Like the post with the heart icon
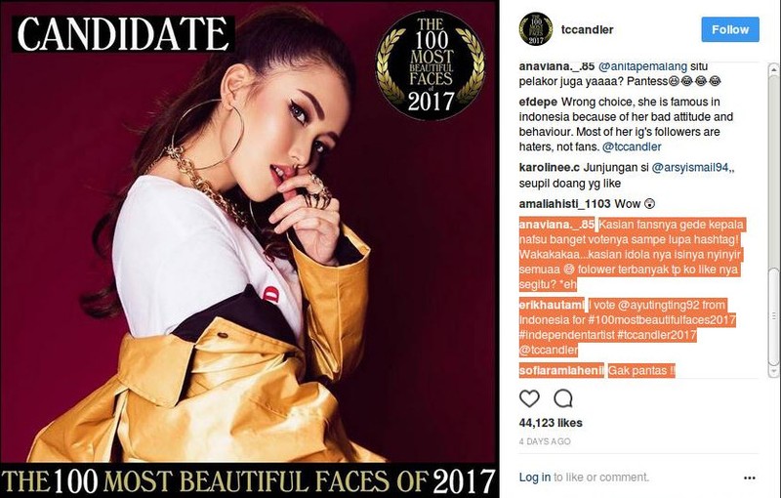 pyautogui.click(x=529, y=398)
